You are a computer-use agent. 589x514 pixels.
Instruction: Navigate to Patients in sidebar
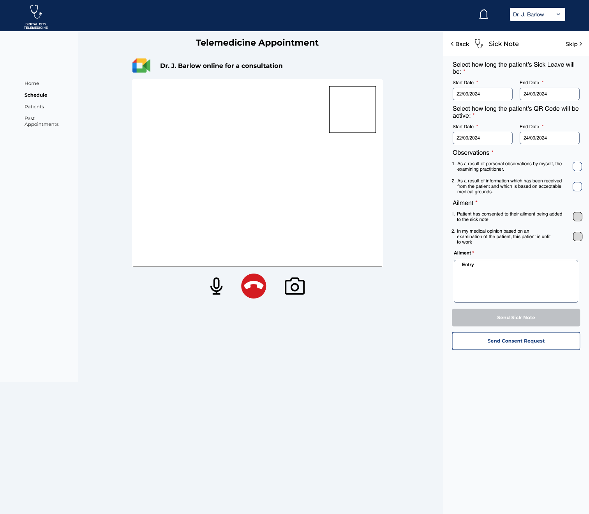pos(34,107)
